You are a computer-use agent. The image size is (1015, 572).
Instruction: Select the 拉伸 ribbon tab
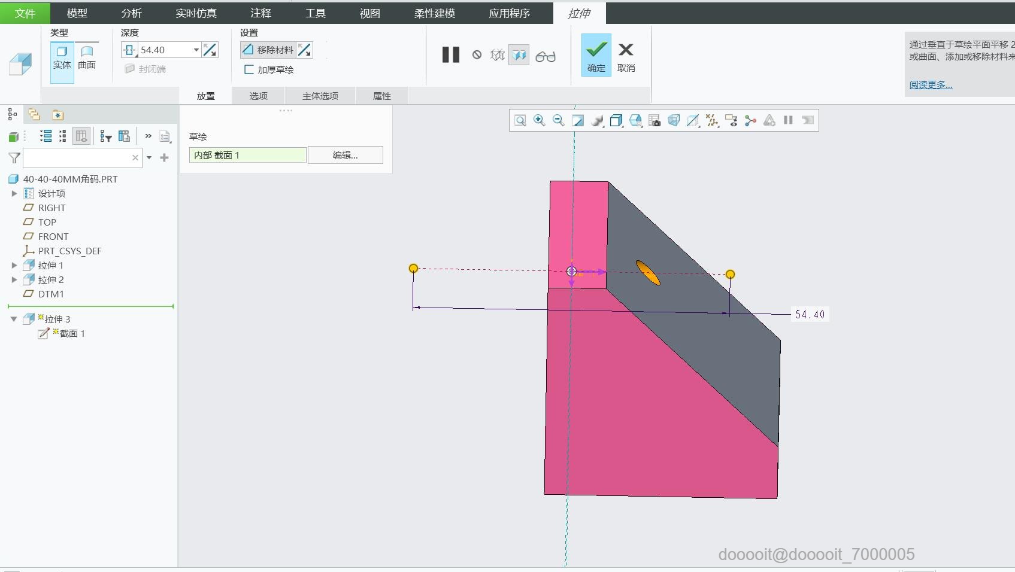click(x=579, y=13)
